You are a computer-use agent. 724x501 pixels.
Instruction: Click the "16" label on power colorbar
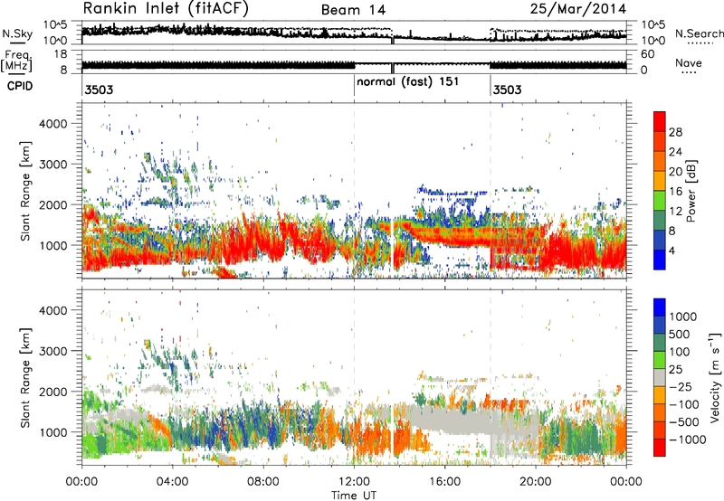675,192
